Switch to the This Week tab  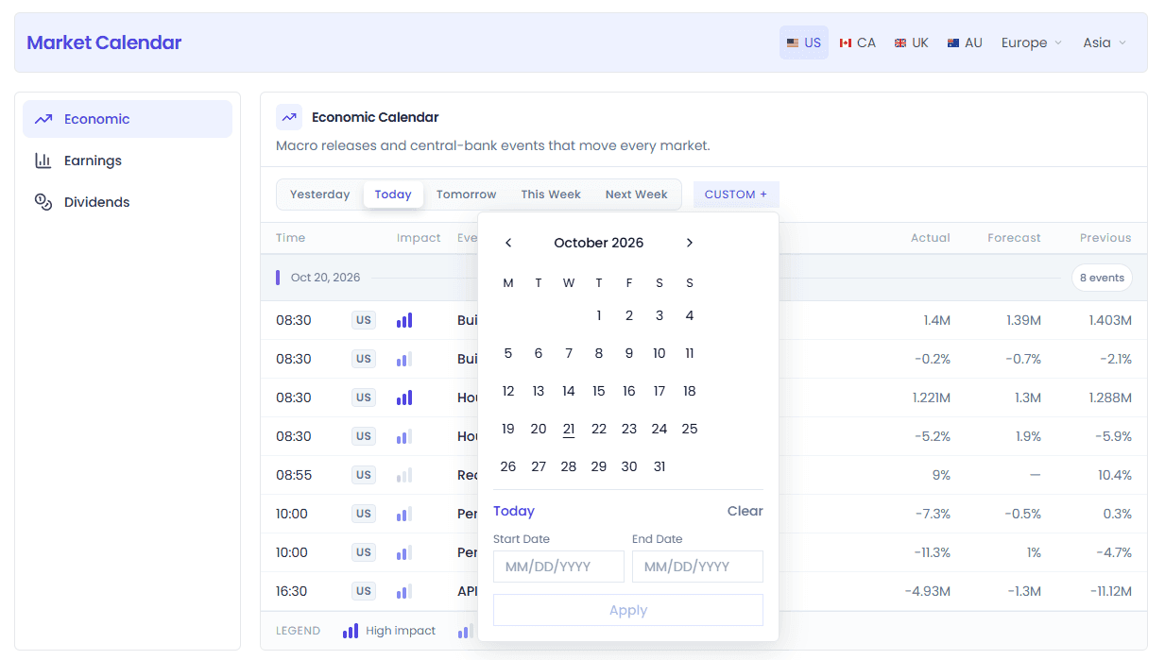coord(551,195)
